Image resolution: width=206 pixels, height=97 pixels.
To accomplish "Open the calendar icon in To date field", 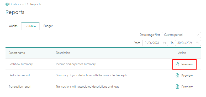I will tap(197, 43).
